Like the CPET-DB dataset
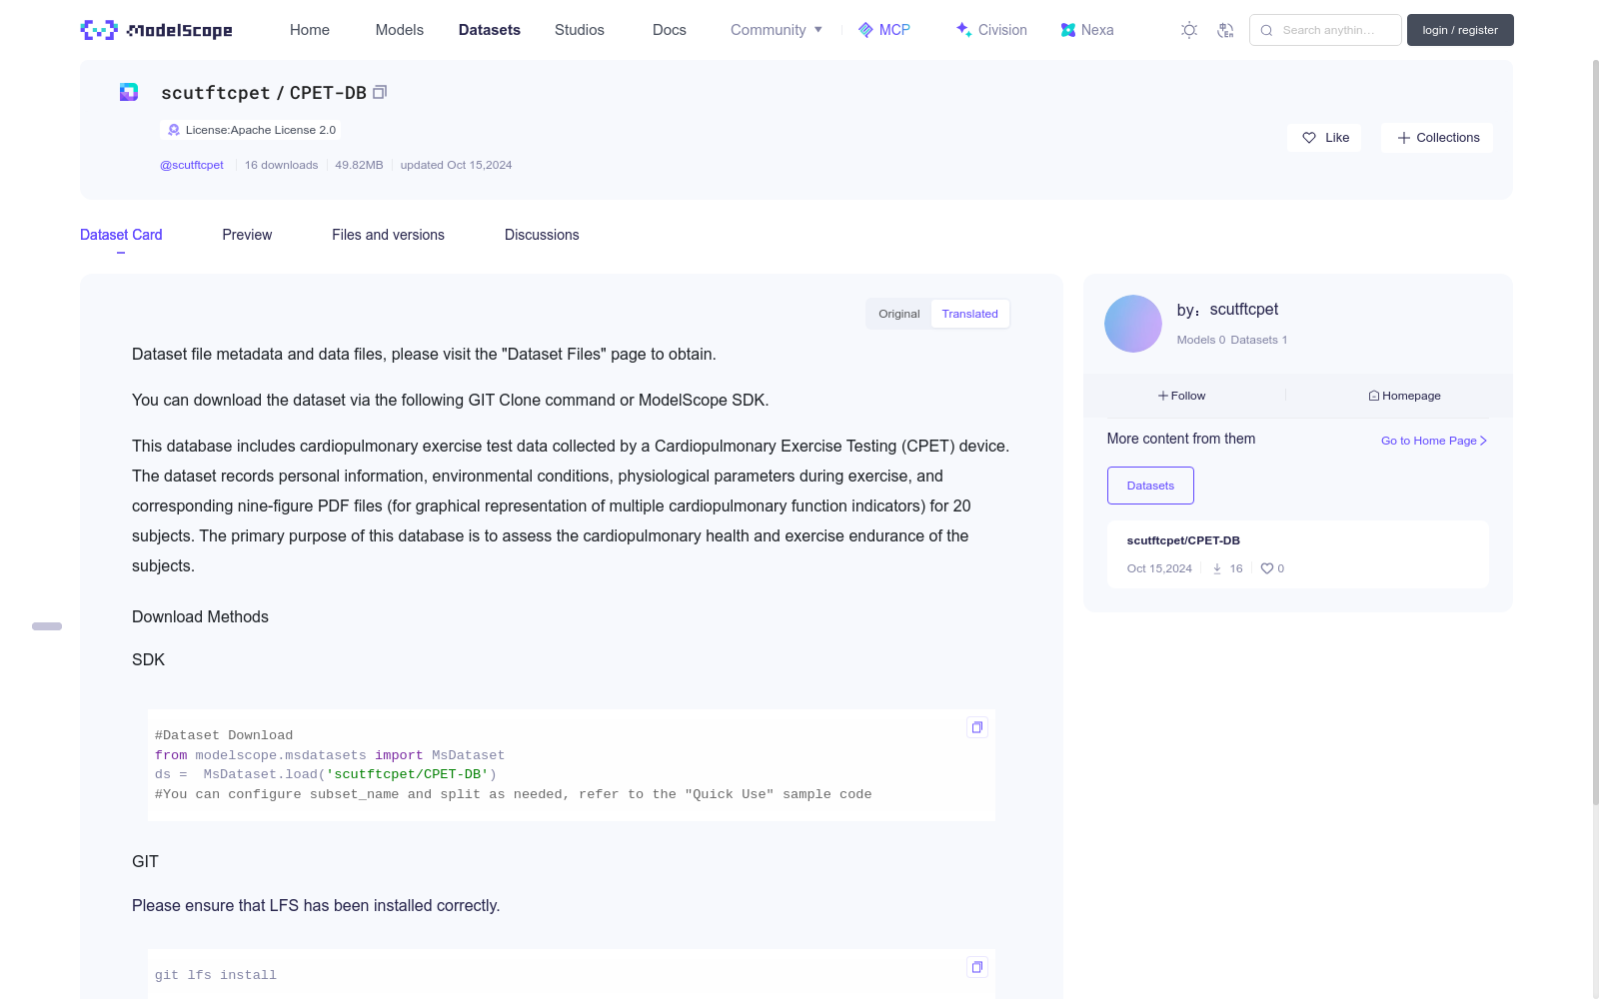1599x999 pixels. point(1325,138)
